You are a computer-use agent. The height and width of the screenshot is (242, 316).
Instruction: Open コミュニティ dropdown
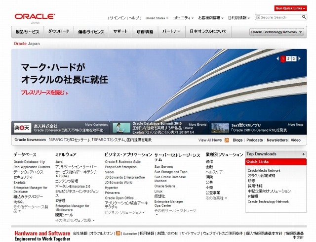pos(183,18)
